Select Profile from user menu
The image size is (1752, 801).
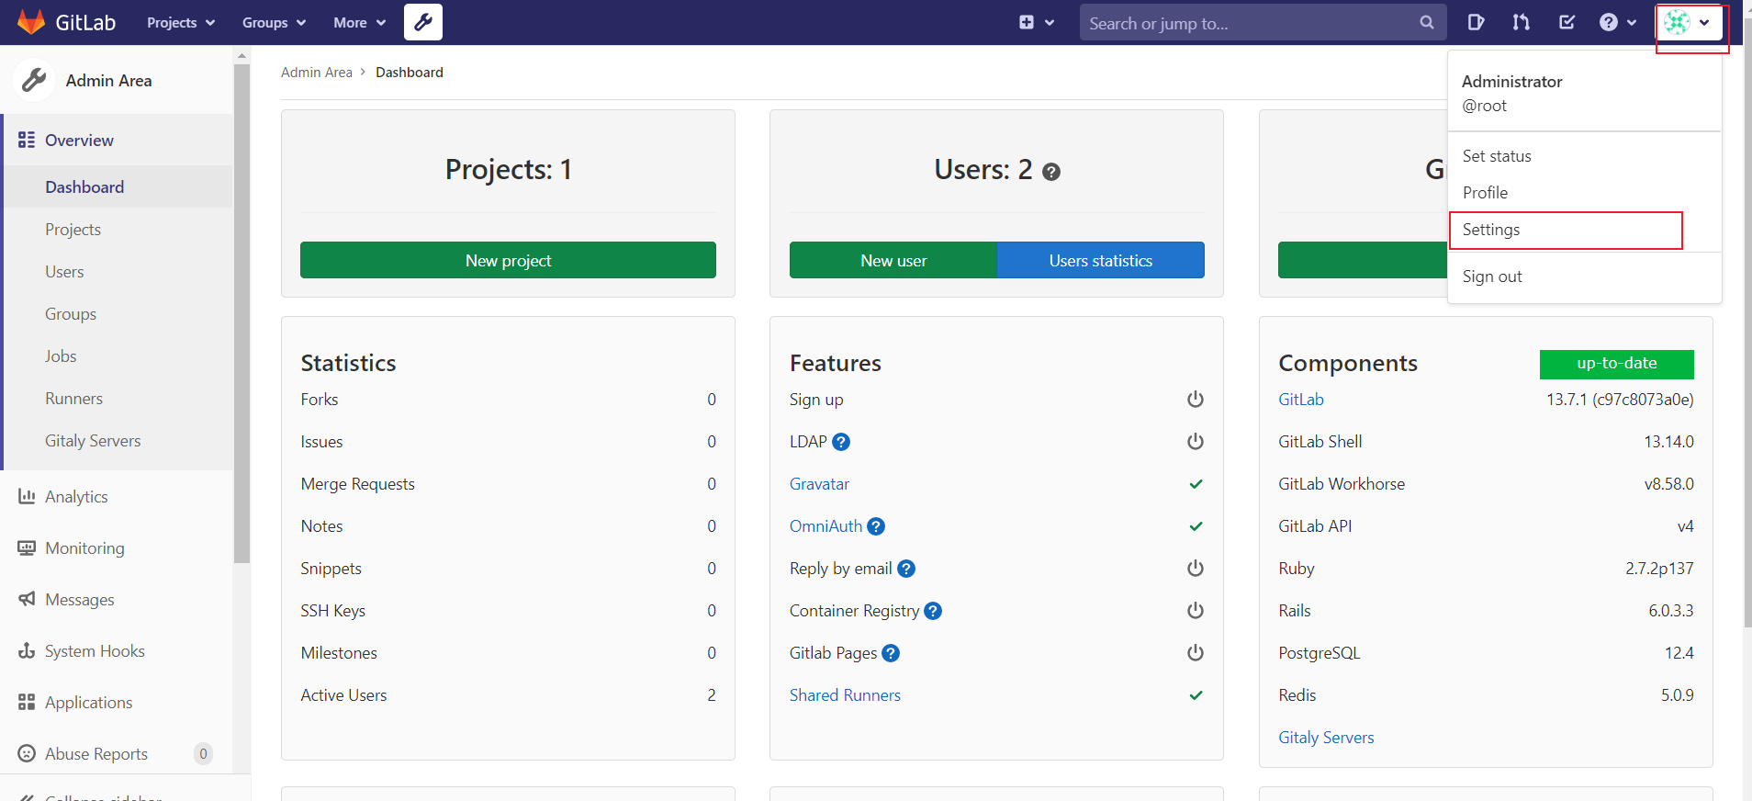(1485, 193)
